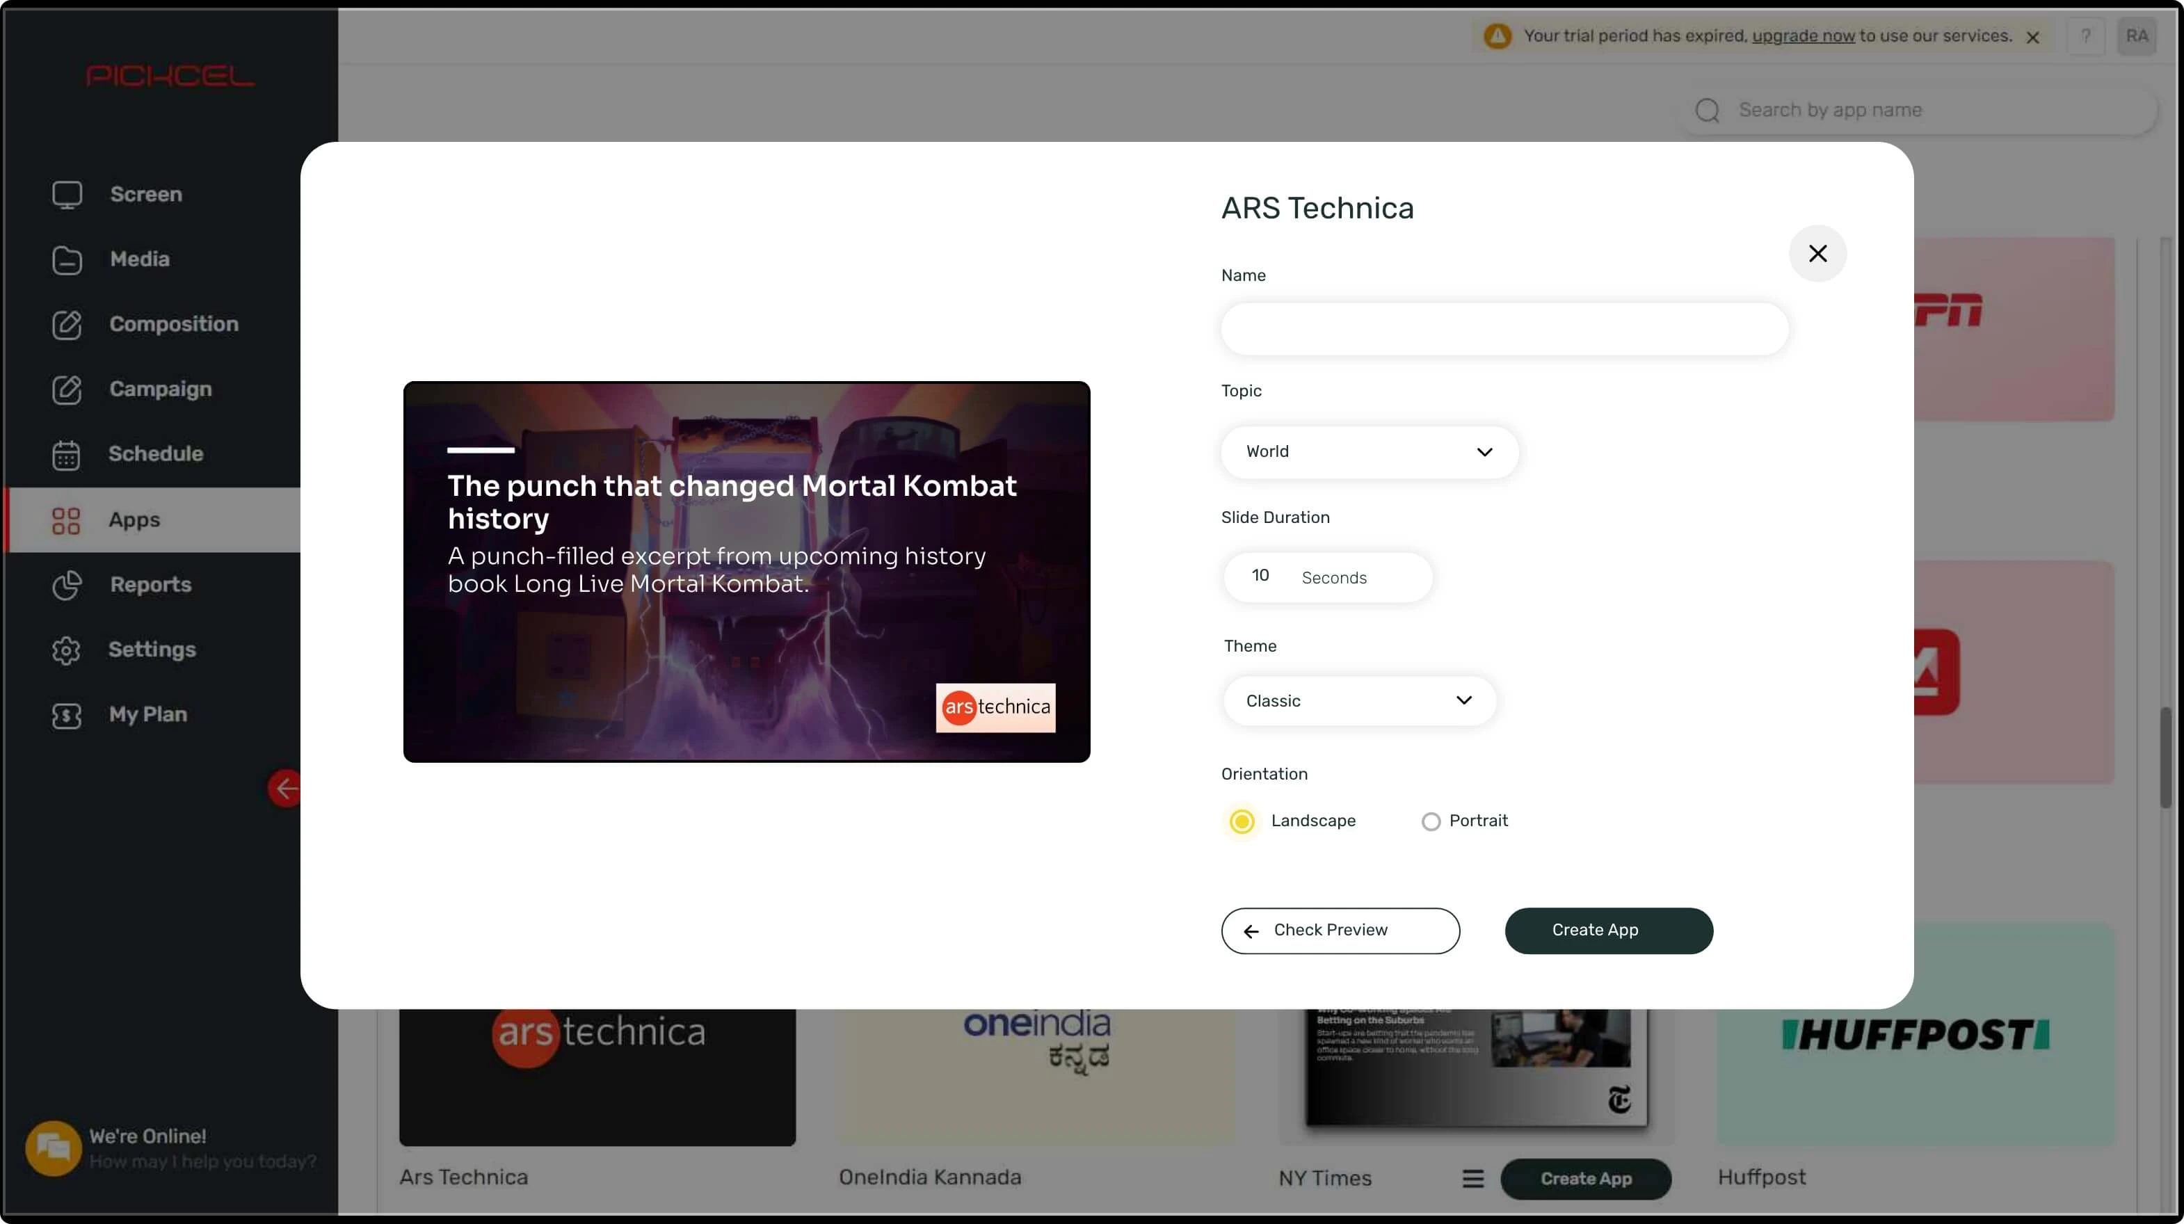Click the Check Preview button
This screenshot has width=2184, height=1224.
coord(1340,930)
